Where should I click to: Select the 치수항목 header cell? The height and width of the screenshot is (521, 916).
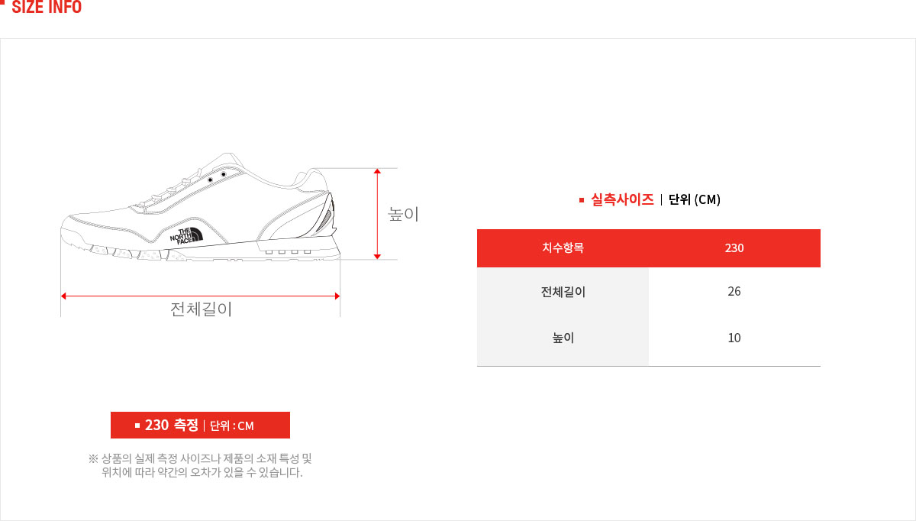[x=563, y=248]
